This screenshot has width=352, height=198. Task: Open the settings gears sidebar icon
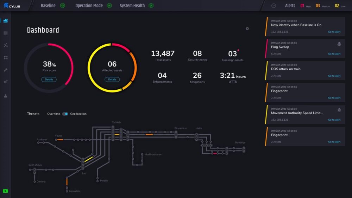click(x=6, y=82)
